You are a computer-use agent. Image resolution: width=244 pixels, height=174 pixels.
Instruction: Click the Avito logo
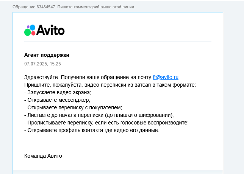coord(44,30)
